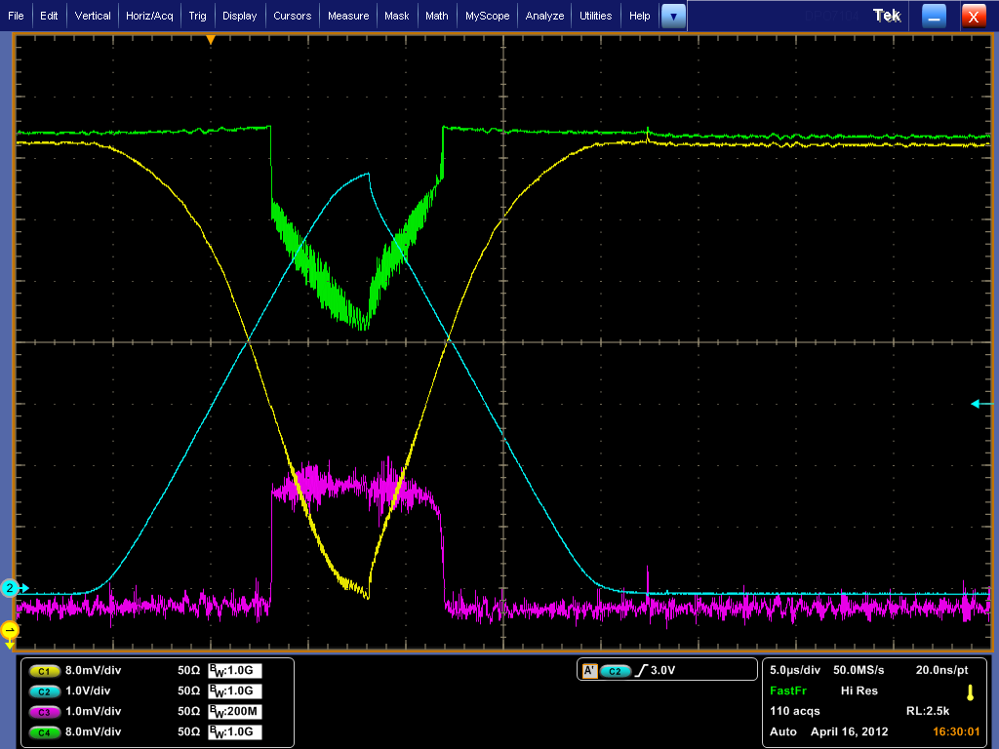This screenshot has height=749, width=999.
Task: Open the Horiz/Acq menu
Action: coord(149,16)
